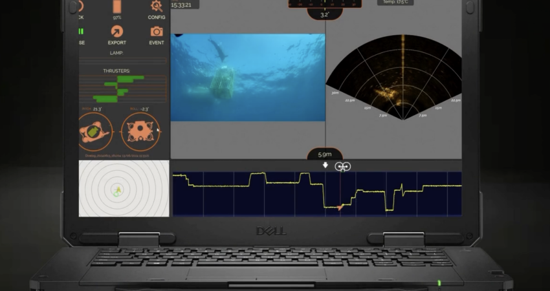Screen dimensions: 550x291
Task: Select the sonar fan display
Action: tap(393, 78)
